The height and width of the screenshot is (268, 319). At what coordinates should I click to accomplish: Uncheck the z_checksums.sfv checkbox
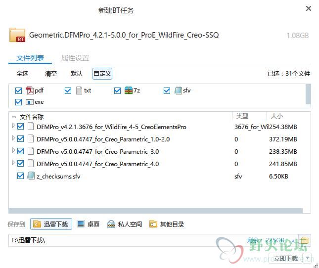(x=21, y=176)
